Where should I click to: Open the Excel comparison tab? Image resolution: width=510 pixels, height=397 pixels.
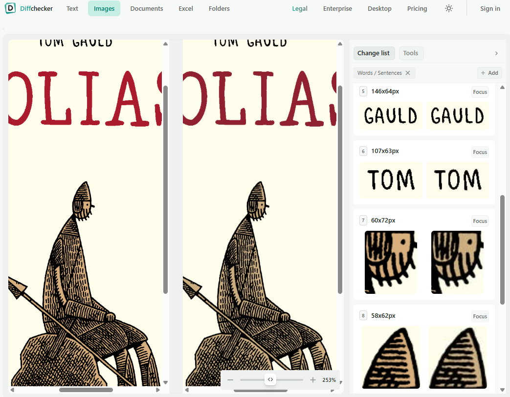tap(186, 8)
